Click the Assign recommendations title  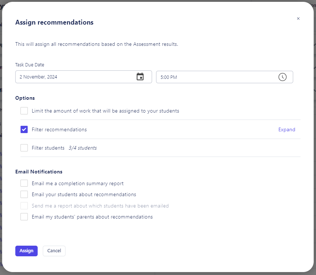[x=54, y=22]
